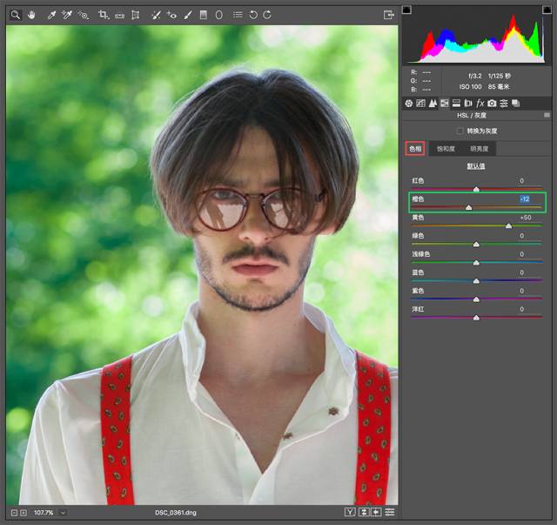Open the Camera Calibration panel icon
557x525 pixels.
492,104
